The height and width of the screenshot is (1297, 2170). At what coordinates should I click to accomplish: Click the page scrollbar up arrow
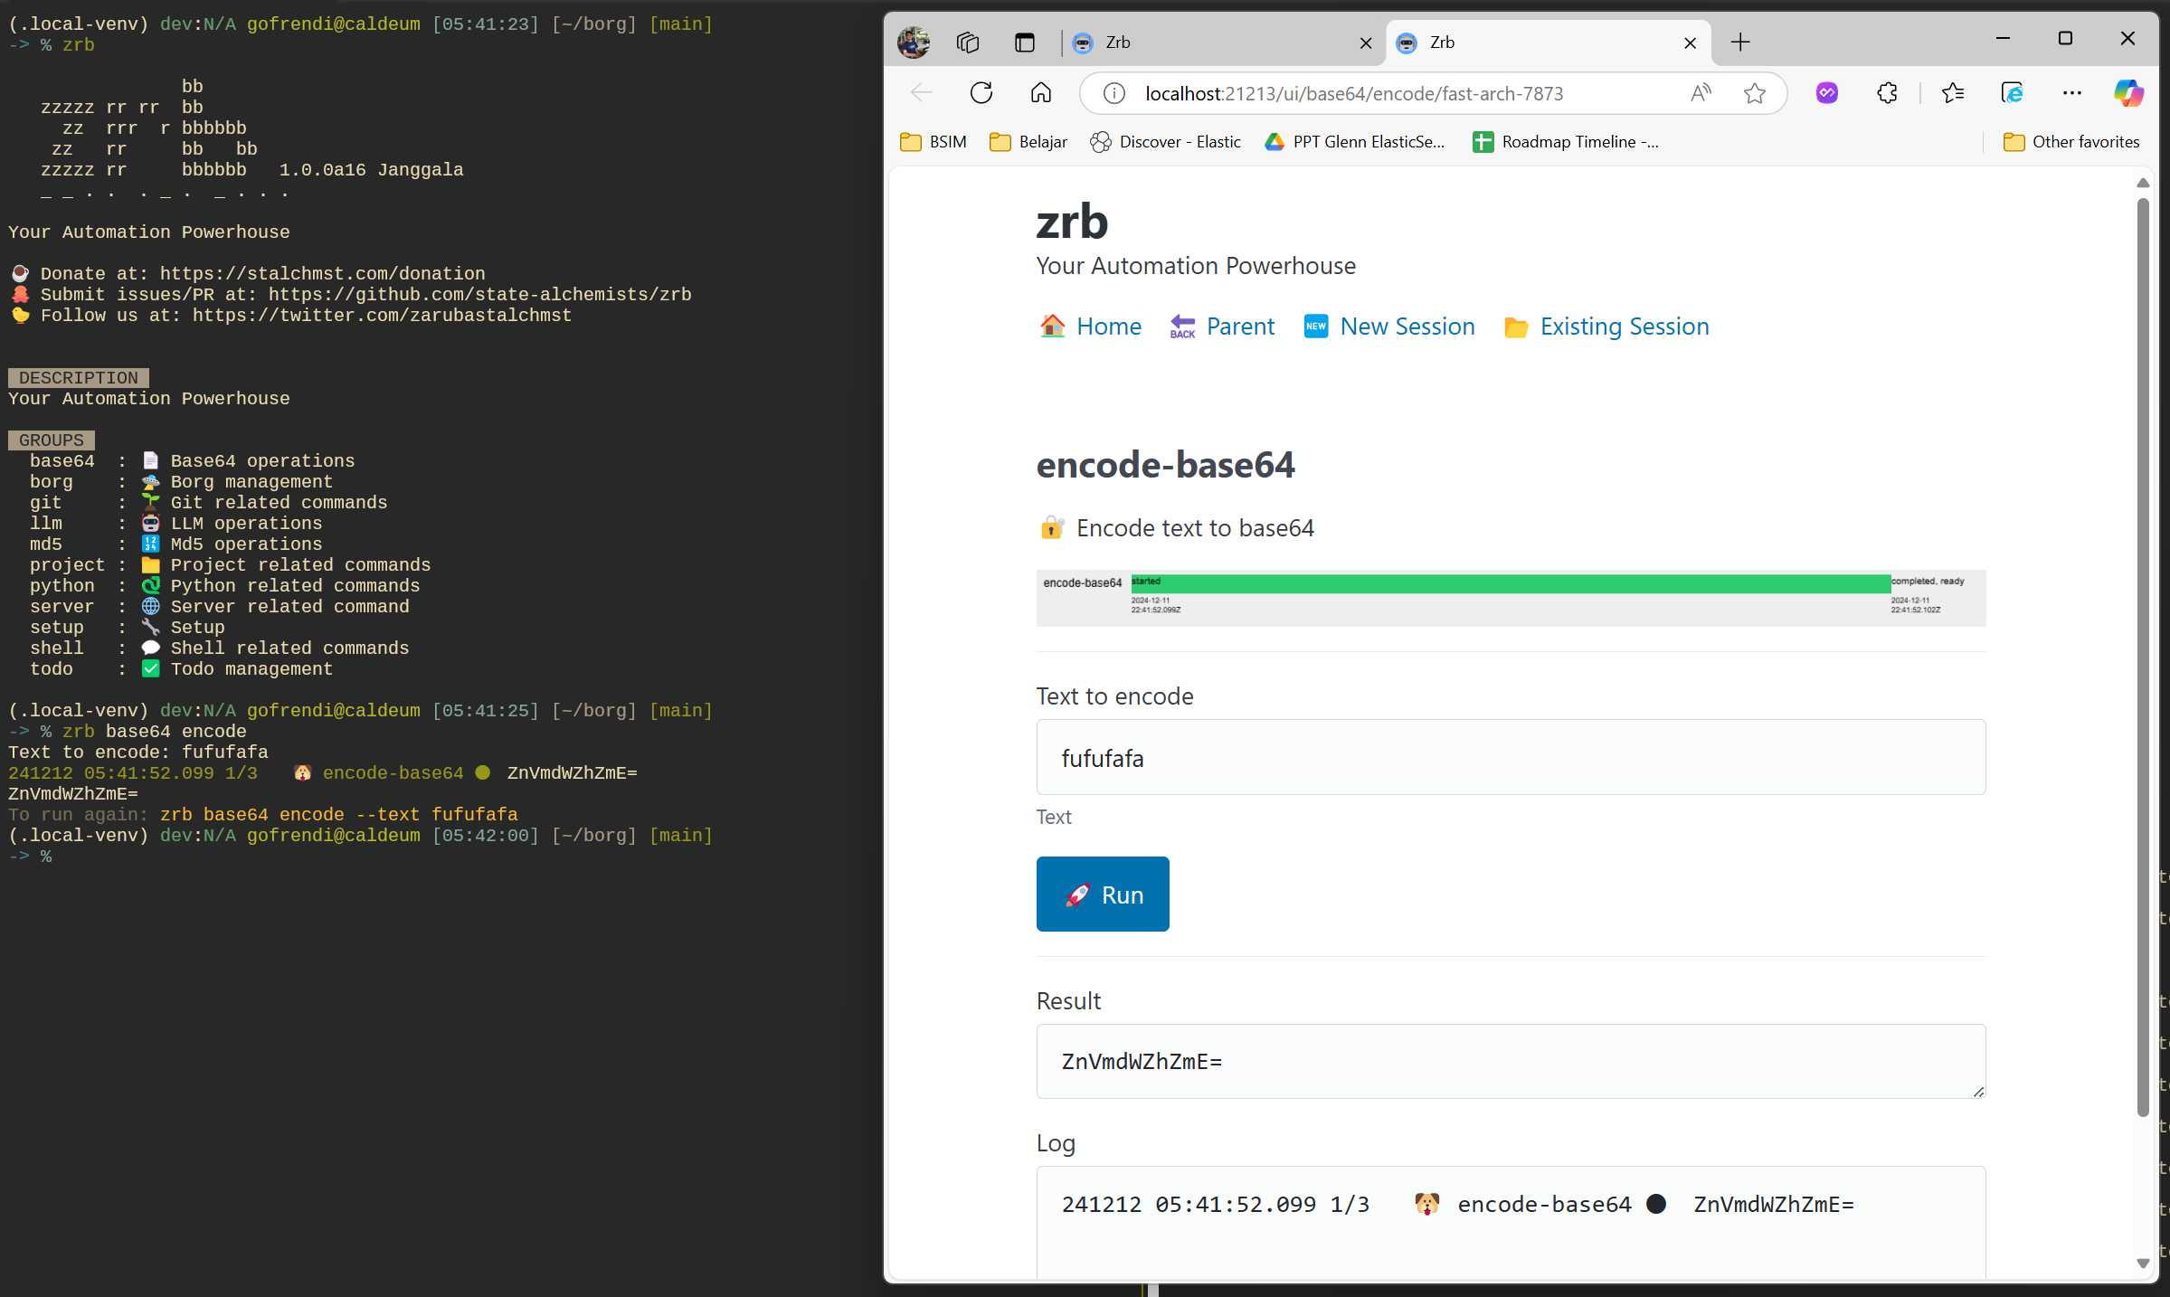[2143, 183]
